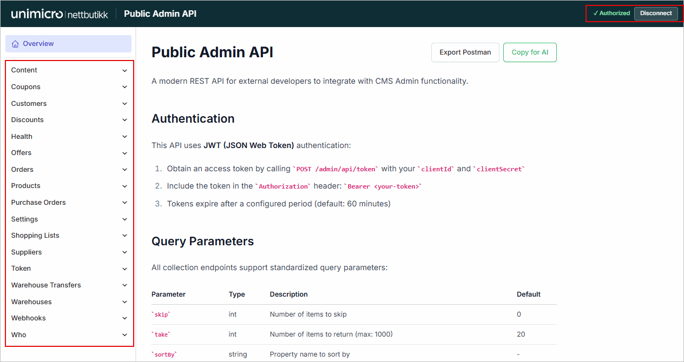Expand the Discounts section chevron
This screenshot has width=684, height=362.
[124, 120]
